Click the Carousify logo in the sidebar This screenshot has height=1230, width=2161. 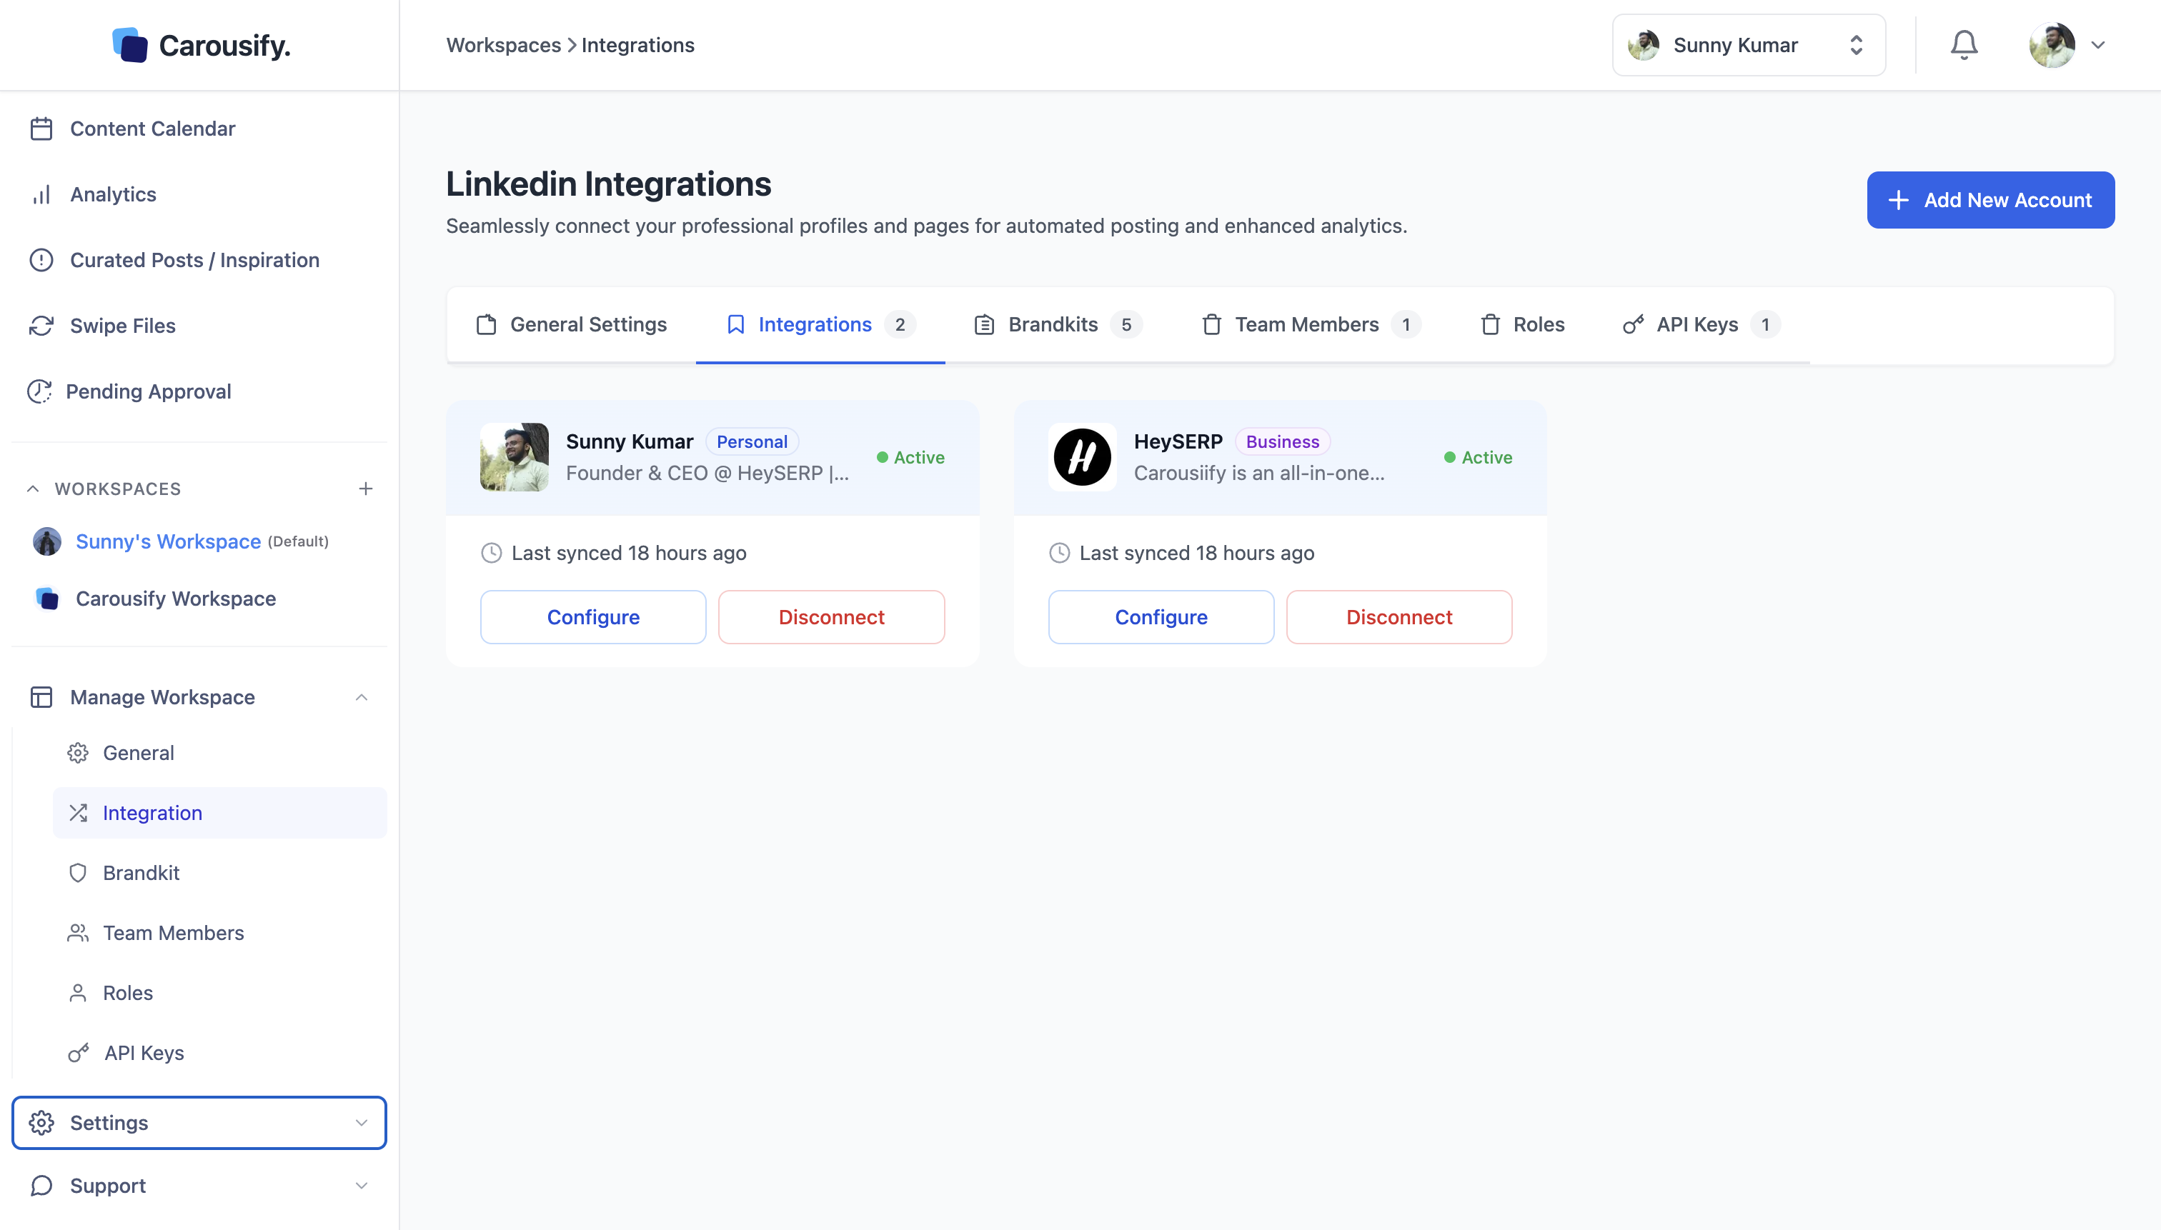(201, 45)
